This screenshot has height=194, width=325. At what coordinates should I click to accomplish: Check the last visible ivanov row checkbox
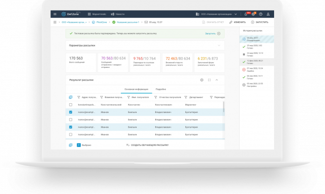click(71, 134)
